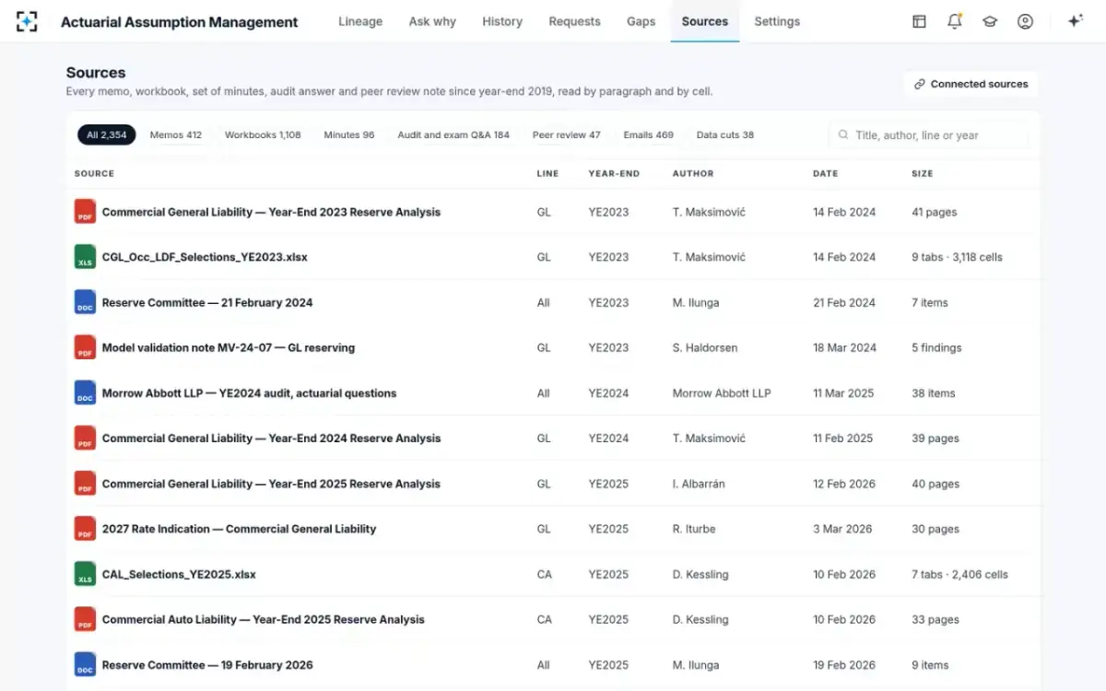Filter by Audit and exam Q&A 184

point(453,135)
